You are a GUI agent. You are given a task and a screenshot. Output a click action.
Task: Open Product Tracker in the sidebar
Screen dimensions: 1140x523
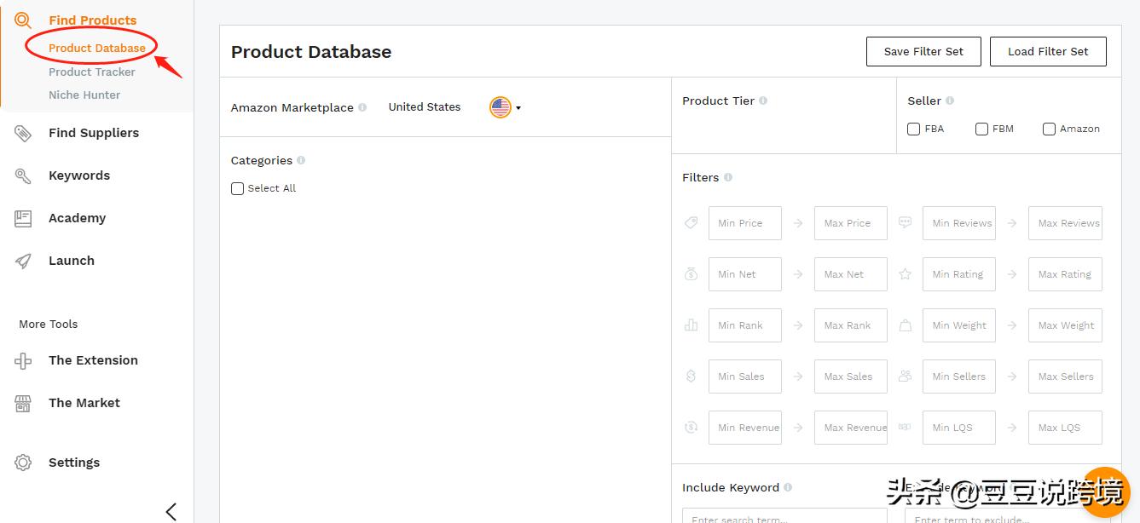pos(91,72)
